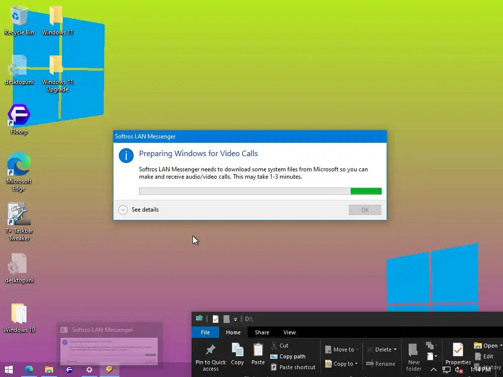The image size is (503, 377).
Task: Click Edit in Explorer ribbon
Action: tap(484, 356)
